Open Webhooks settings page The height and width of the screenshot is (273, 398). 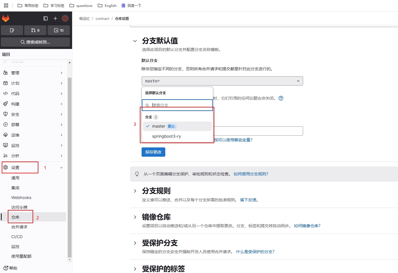pos(21,198)
